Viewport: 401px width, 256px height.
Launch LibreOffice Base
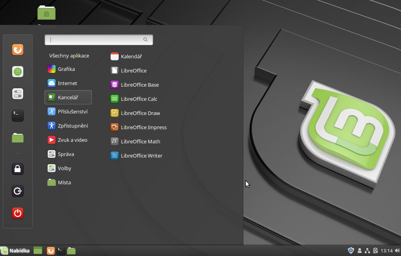(x=135, y=85)
